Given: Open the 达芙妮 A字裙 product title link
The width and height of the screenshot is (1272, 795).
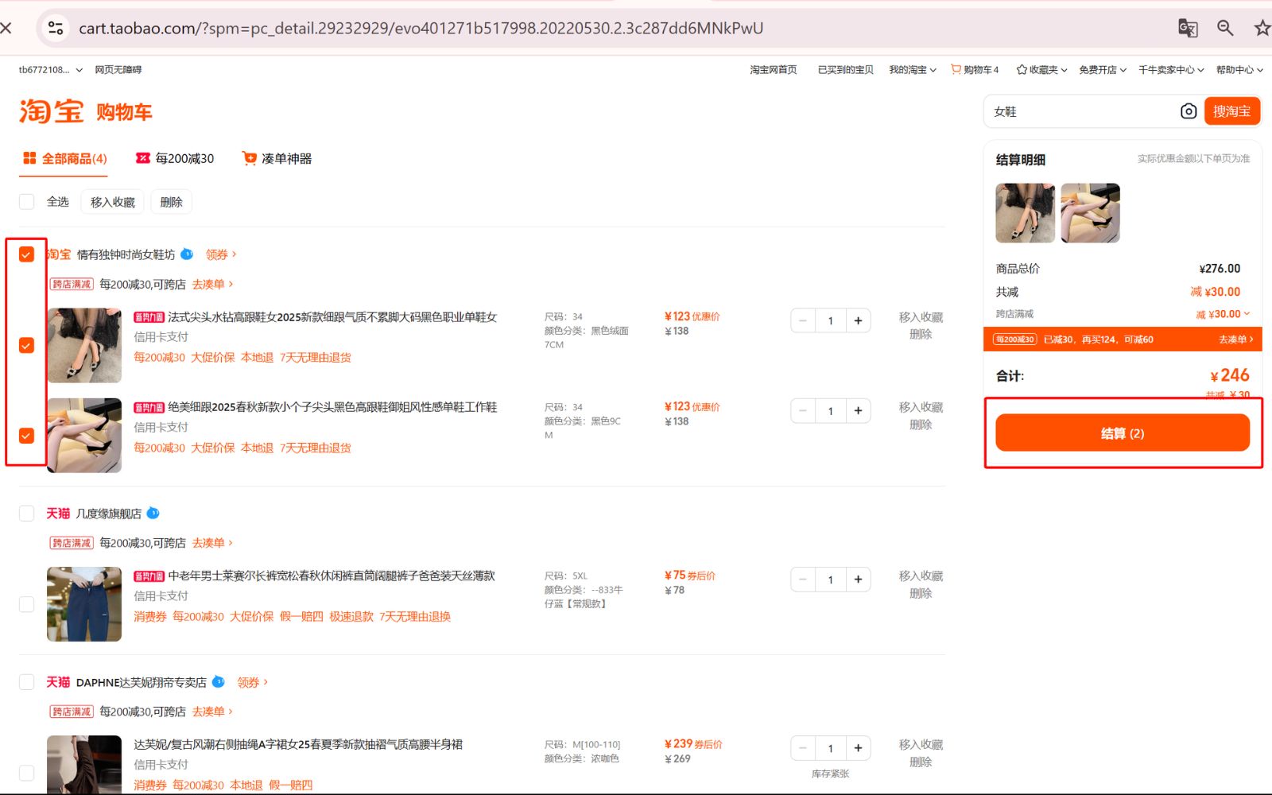Looking at the screenshot, I should click(x=298, y=744).
